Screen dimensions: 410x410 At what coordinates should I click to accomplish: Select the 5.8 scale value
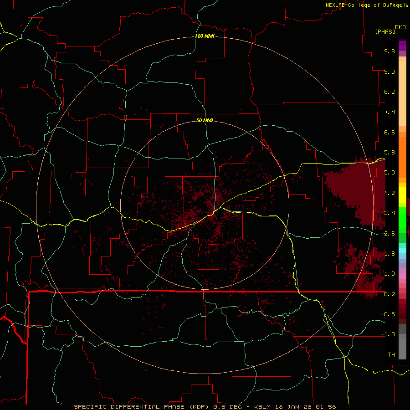coord(389,153)
